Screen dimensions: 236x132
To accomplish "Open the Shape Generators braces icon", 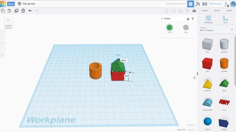I will (x=205, y=4).
